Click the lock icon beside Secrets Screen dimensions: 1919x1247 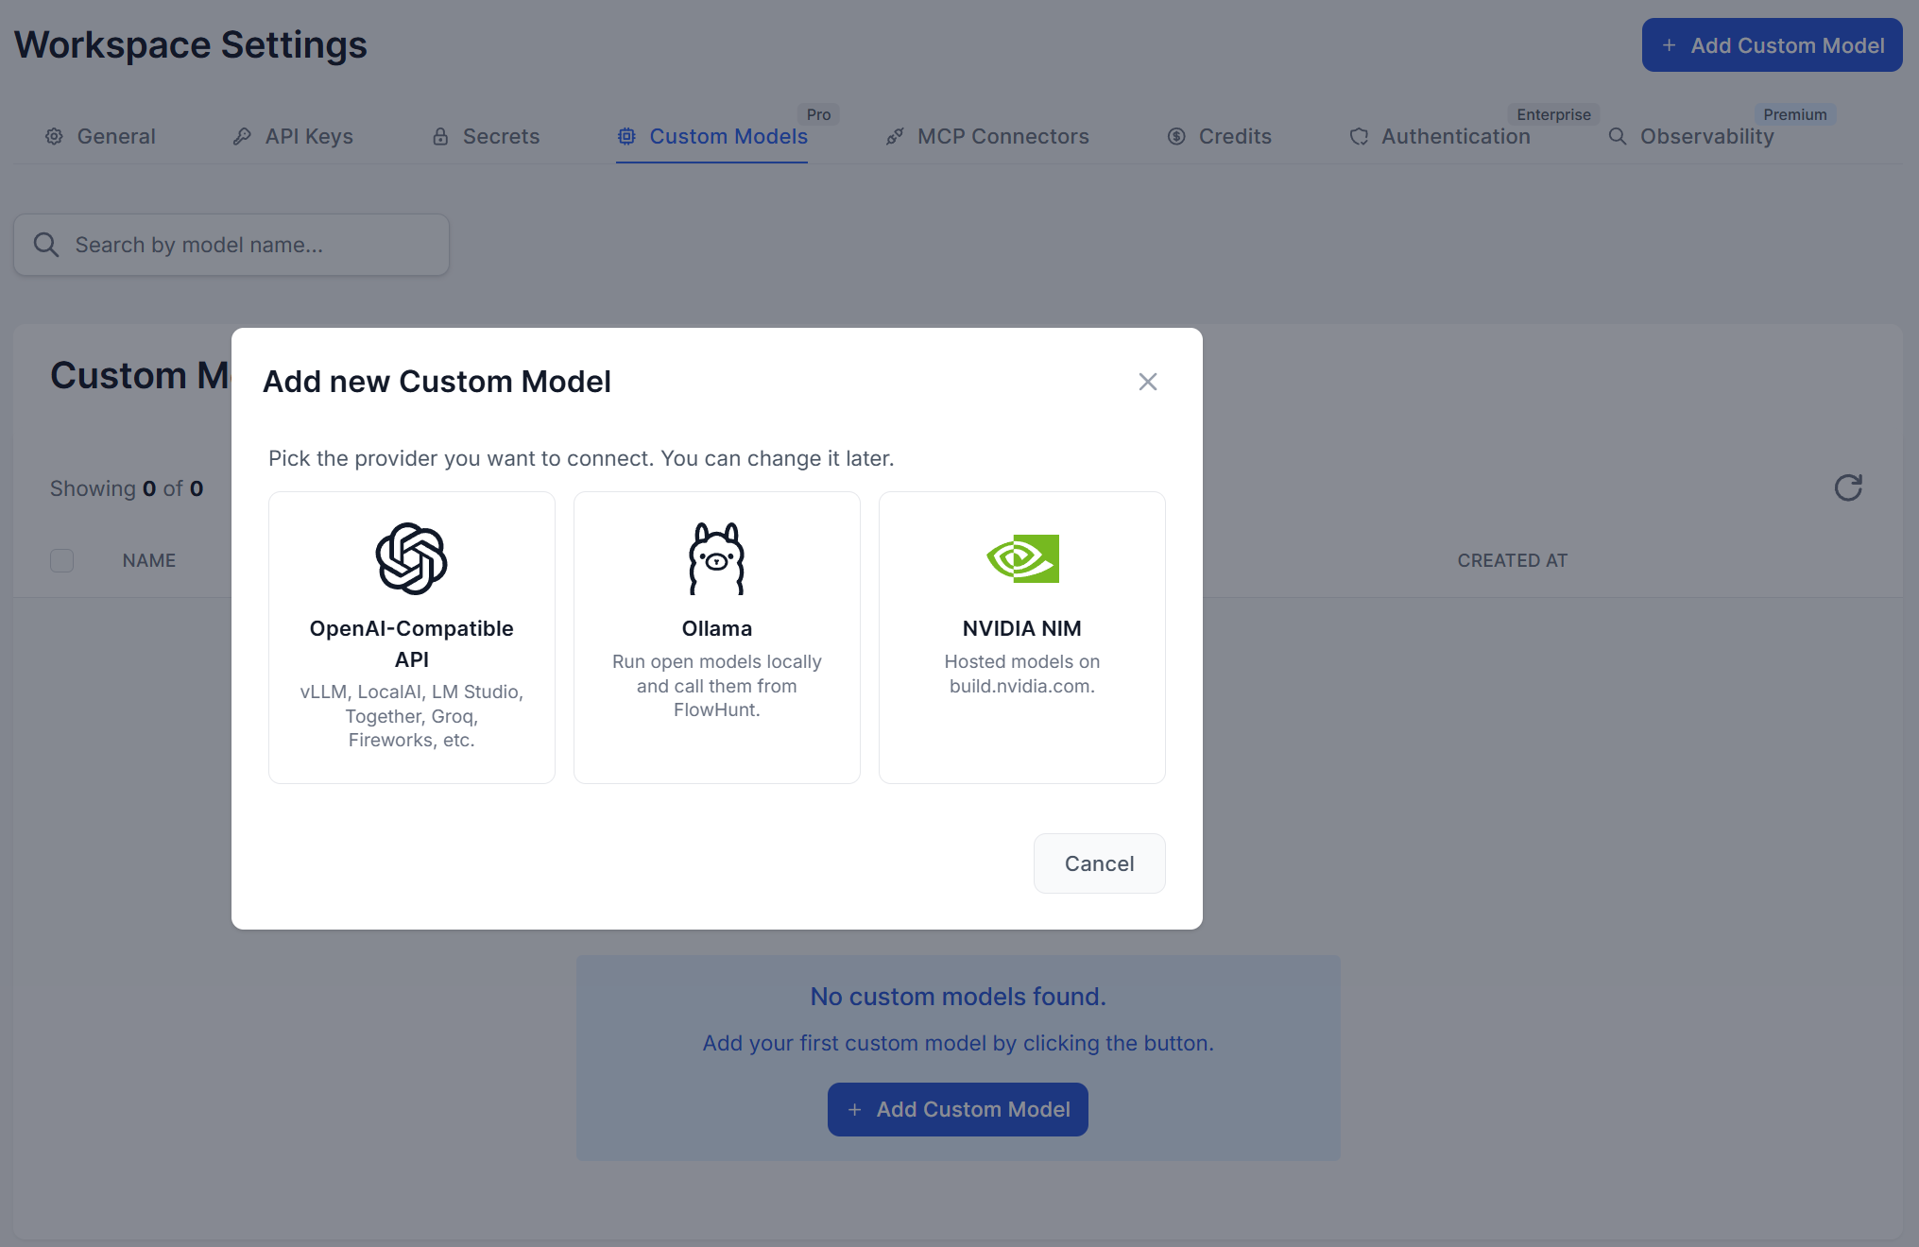coord(440,136)
